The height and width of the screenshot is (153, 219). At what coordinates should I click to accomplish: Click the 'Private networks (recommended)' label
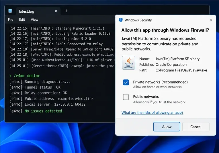point(160,82)
